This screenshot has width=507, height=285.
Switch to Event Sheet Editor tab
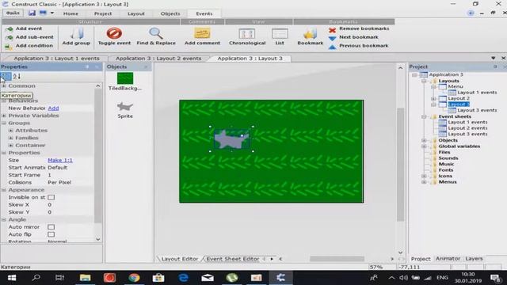click(232, 259)
